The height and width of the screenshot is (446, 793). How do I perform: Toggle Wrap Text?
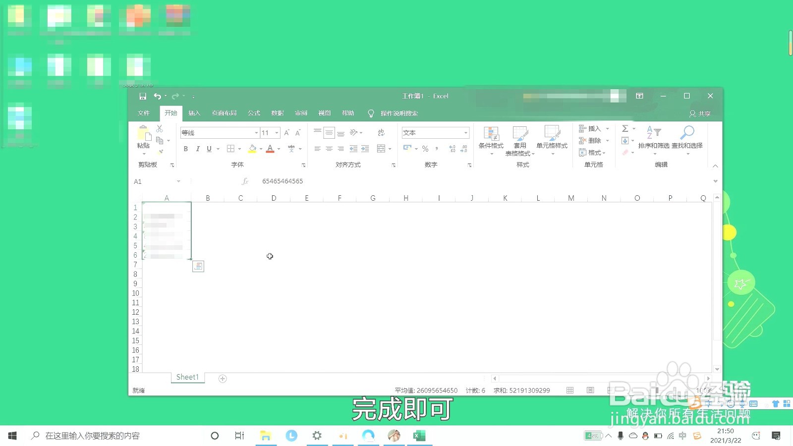(381, 133)
